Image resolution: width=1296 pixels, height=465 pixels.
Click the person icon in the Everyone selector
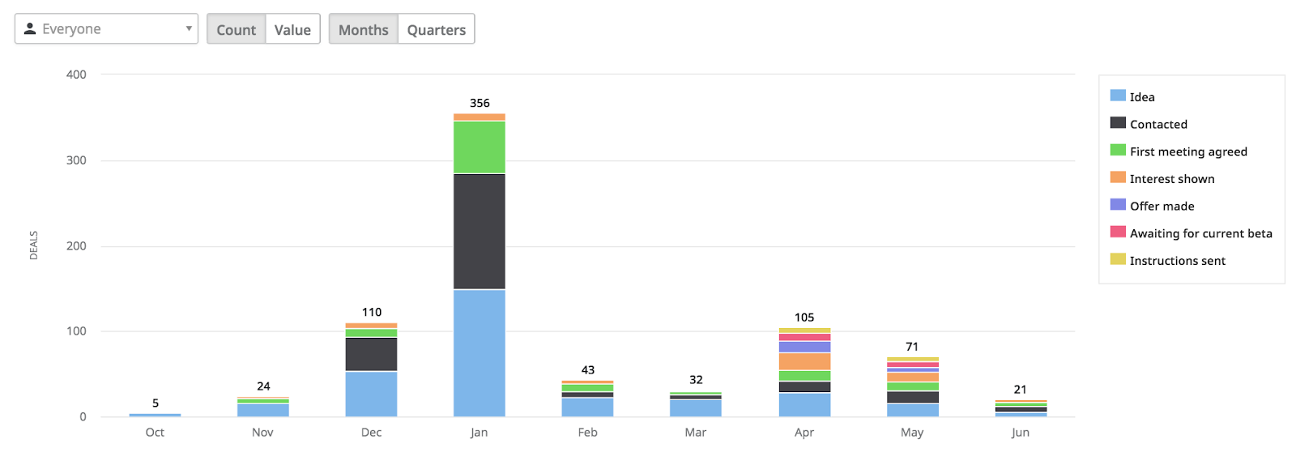tap(30, 29)
